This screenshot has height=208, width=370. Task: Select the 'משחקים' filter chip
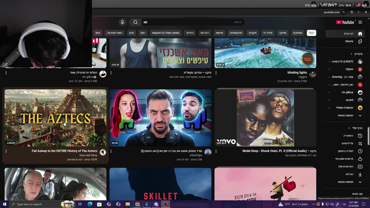coord(297,33)
